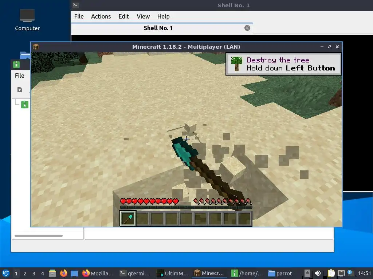
Task: Open the Parrot start menu icon
Action: pyautogui.click(x=5, y=273)
